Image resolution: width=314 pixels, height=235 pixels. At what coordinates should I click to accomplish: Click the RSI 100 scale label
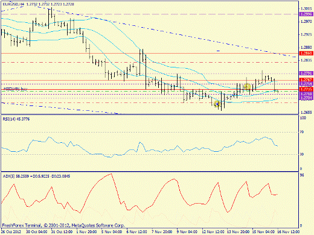click(303, 118)
